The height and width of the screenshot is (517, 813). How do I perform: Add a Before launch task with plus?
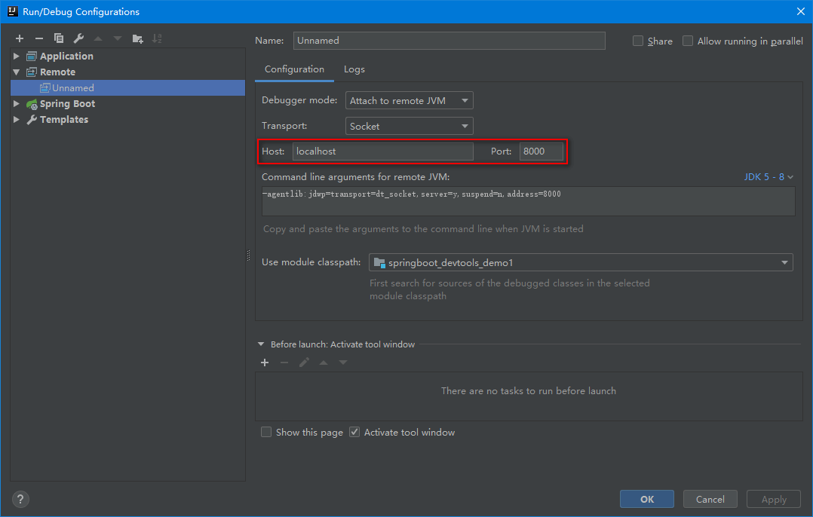click(x=265, y=363)
